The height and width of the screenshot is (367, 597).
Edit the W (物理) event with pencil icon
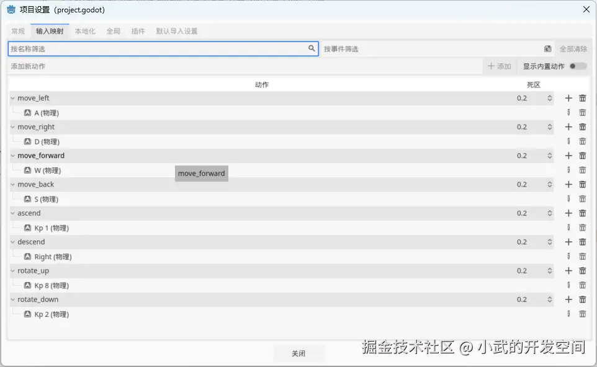[x=568, y=170]
